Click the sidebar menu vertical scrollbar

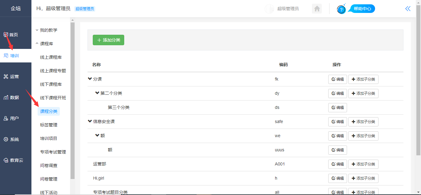72,101
